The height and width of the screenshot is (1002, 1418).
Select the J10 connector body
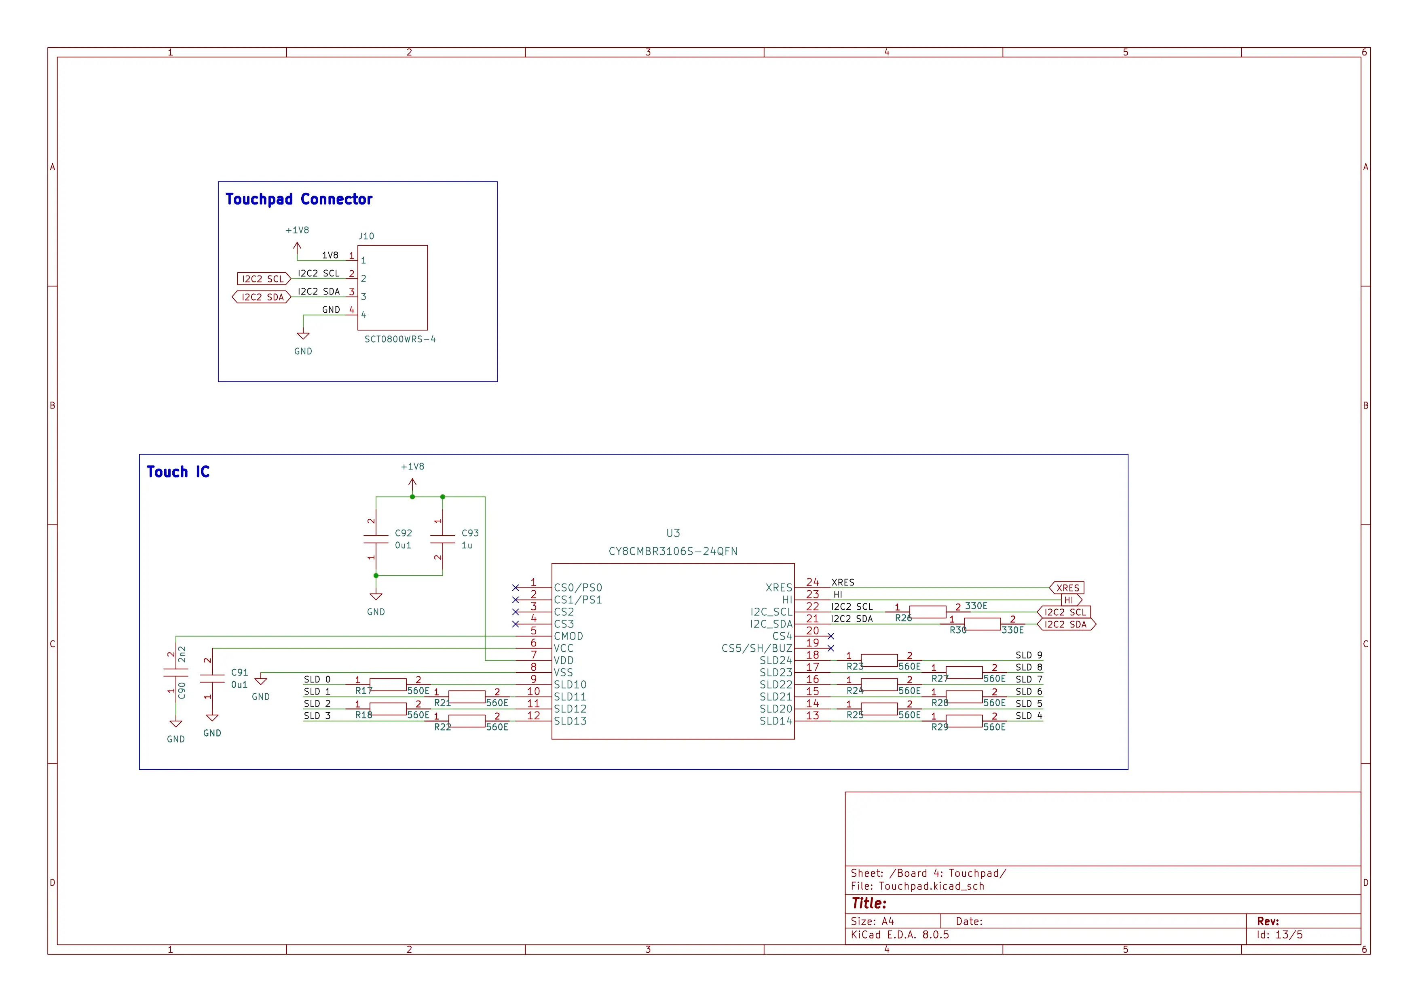click(x=392, y=288)
